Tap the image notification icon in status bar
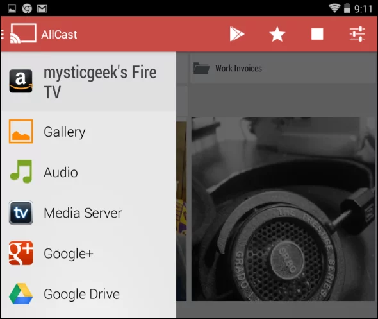The image size is (378, 319). (x=12, y=9)
